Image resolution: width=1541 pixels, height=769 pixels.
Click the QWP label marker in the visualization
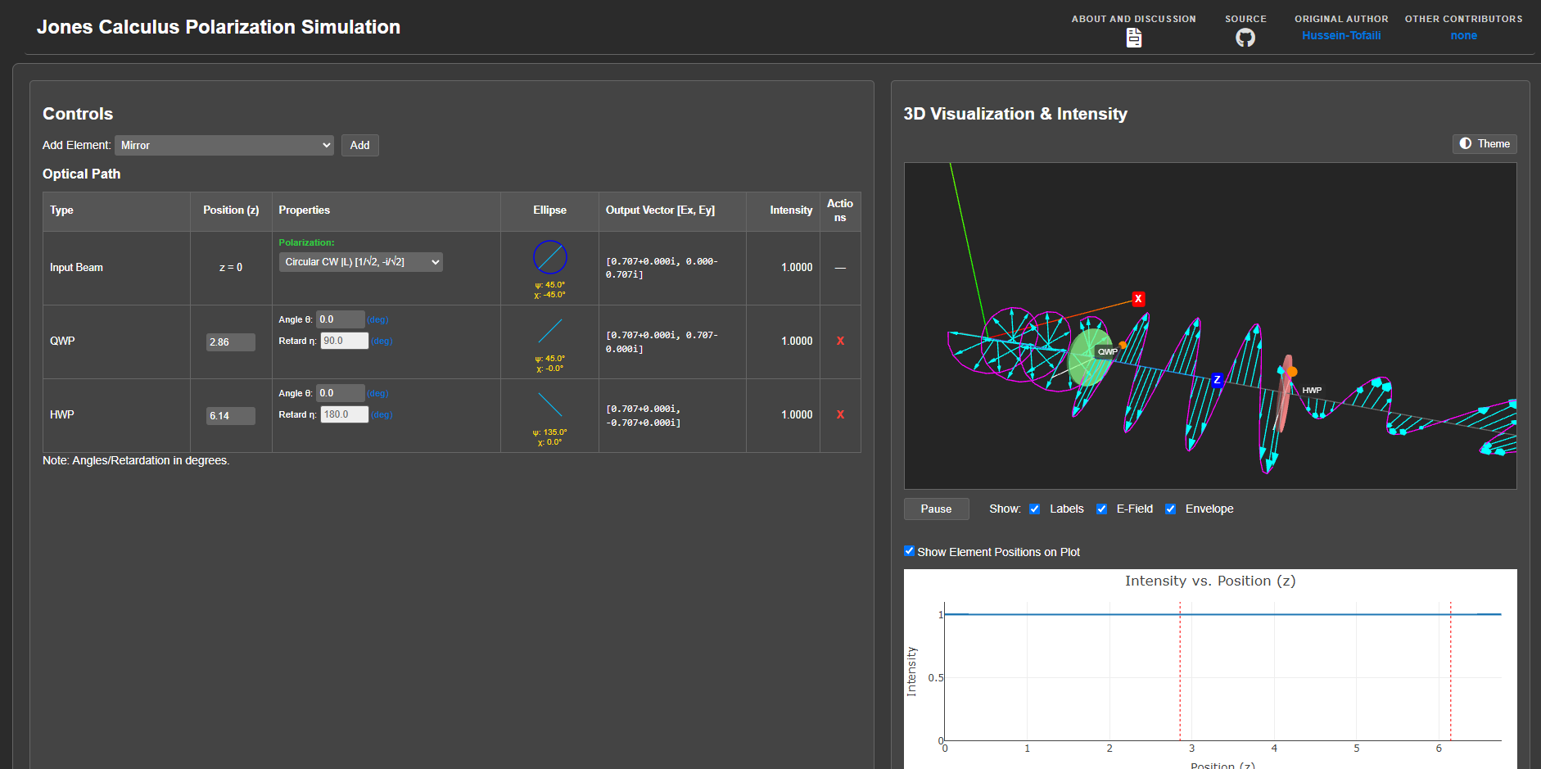[x=1107, y=351]
